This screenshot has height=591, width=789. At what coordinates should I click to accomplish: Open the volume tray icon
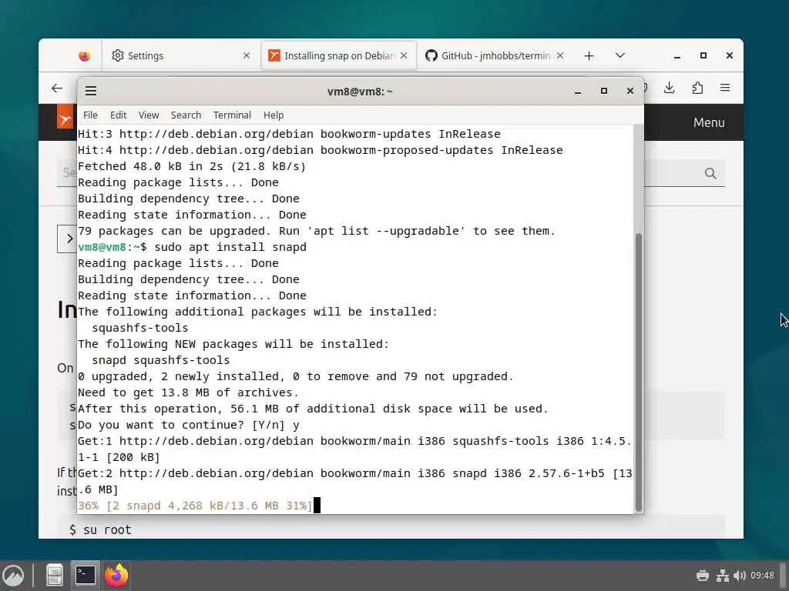739,576
